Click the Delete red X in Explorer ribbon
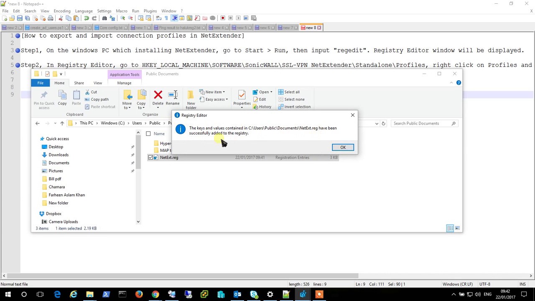This screenshot has width=535, height=301. point(158,95)
